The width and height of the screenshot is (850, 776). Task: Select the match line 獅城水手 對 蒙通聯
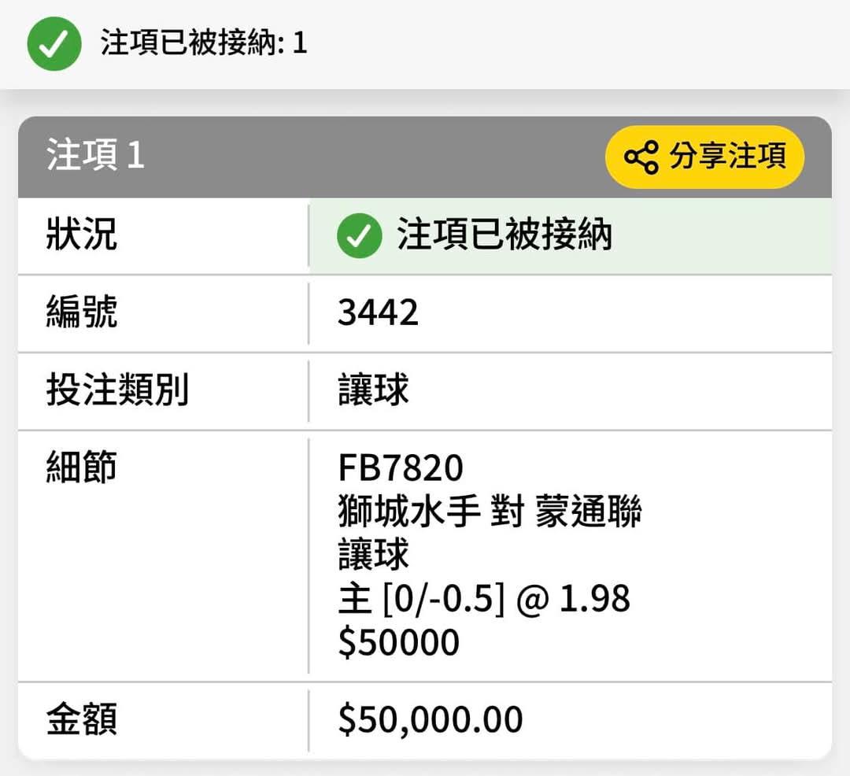pos(490,511)
